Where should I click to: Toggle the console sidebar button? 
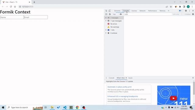click(106, 14)
